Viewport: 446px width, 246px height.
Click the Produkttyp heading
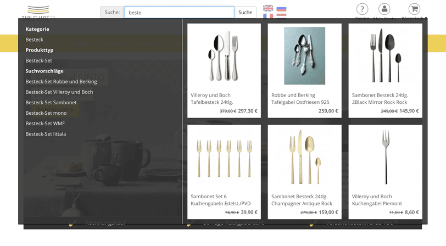pyautogui.click(x=39, y=50)
